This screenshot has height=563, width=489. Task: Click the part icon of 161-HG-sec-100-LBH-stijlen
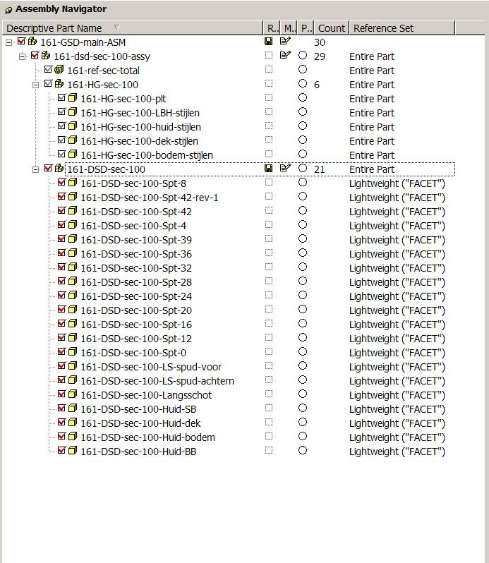[x=73, y=111]
